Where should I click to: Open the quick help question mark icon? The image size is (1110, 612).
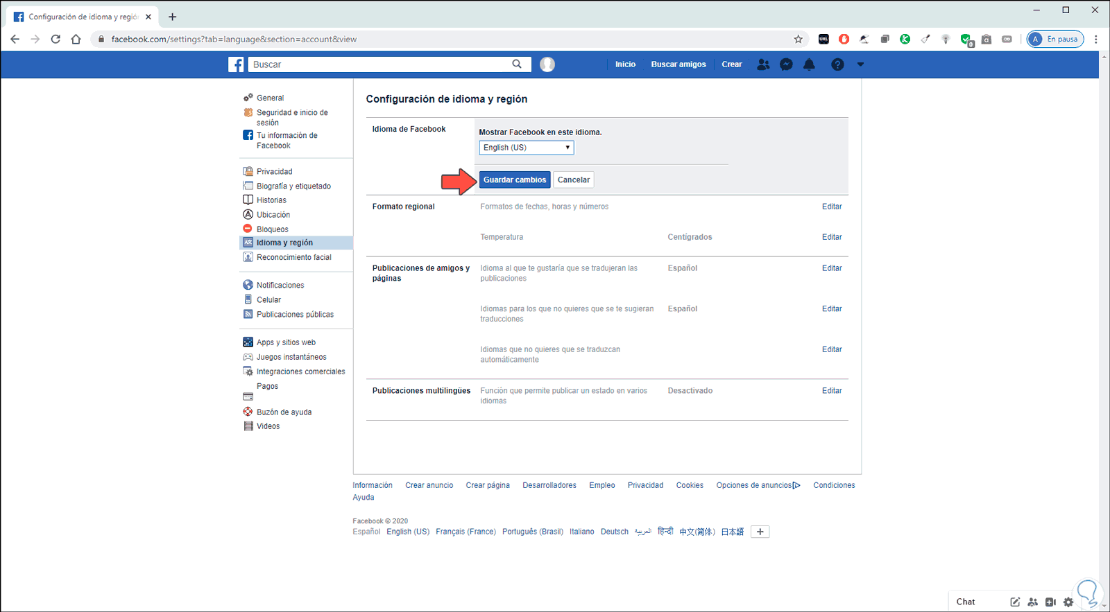(837, 64)
